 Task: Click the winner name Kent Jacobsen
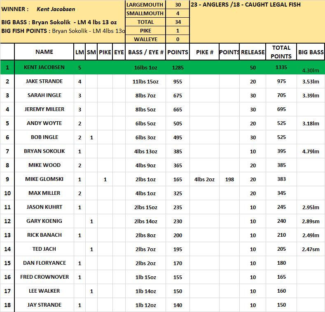coord(56,9)
